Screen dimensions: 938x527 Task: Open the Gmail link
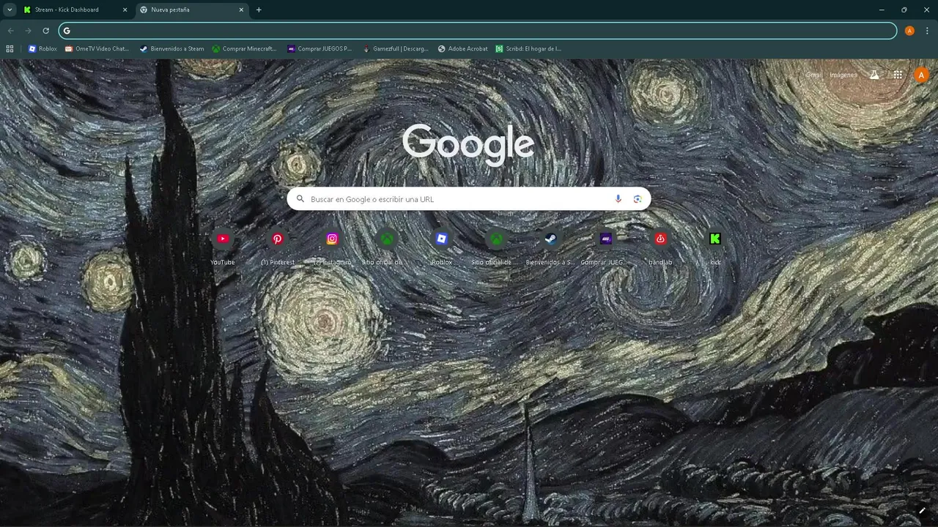click(813, 75)
